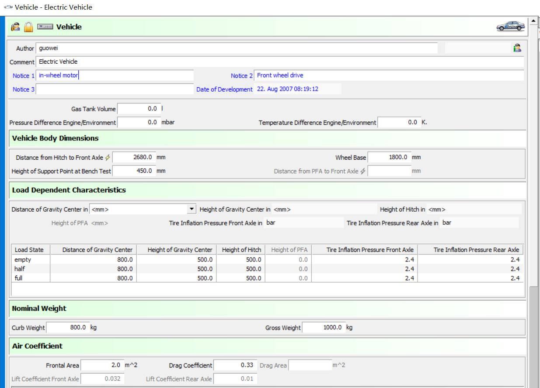Click the Curb Weight input field
Screen dimensions: 540x388
coord(67,327)
